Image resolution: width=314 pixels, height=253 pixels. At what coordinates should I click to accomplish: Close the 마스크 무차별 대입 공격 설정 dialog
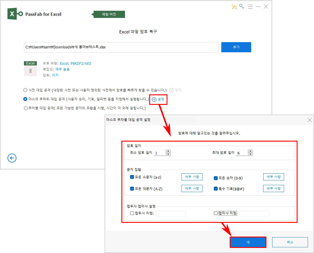point(310,120)
